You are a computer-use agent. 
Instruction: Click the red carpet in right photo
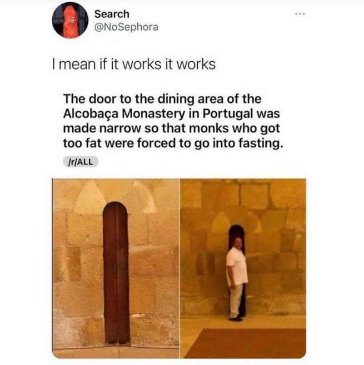pos(246,343)
